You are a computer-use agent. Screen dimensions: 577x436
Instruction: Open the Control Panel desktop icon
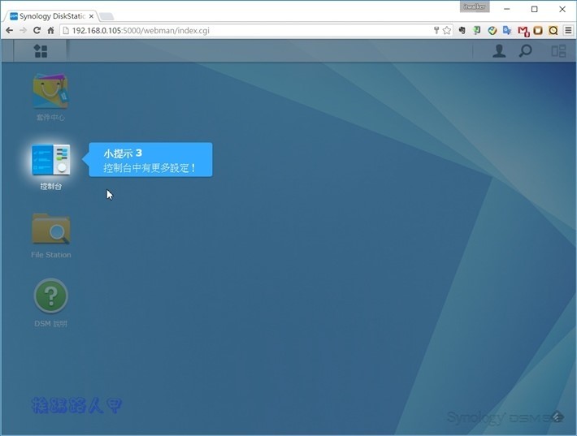coord(50,161)
